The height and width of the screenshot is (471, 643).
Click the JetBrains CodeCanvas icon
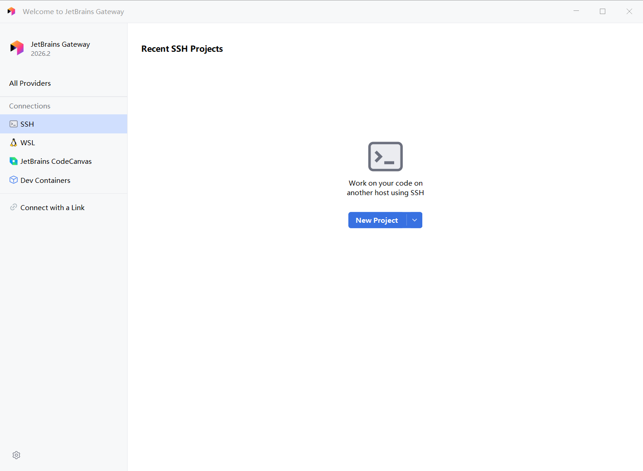click(x=14, y=161)
